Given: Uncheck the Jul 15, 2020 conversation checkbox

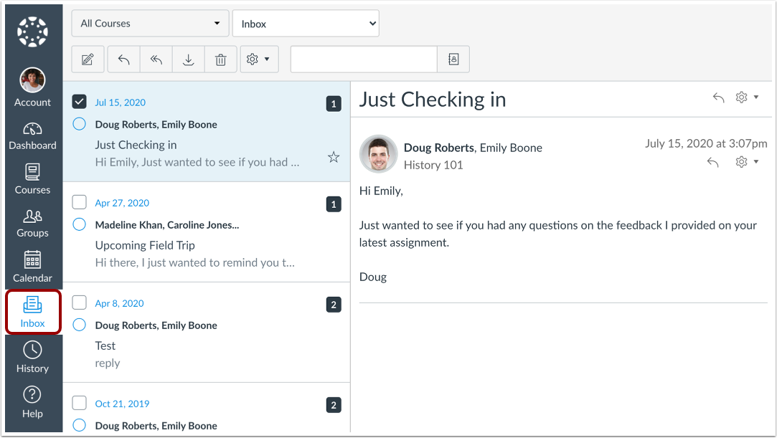Looking at the screenshot, I should (80, 102).
